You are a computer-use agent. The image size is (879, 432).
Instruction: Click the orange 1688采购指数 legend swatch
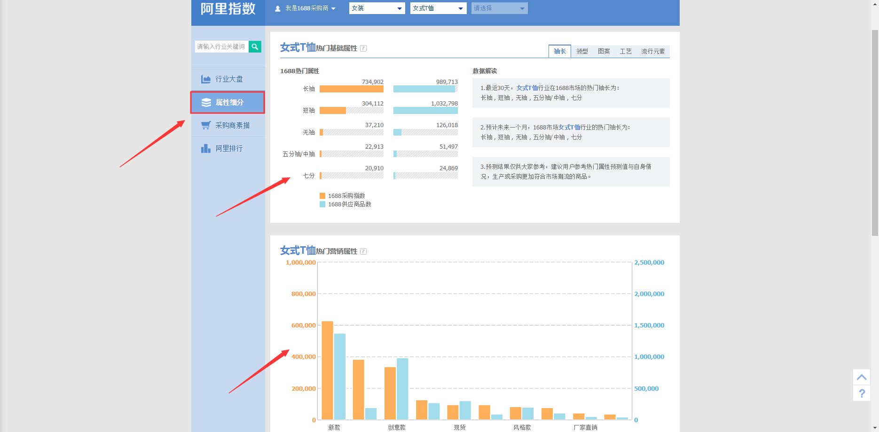pyautogui.click(x=322, y=196)
